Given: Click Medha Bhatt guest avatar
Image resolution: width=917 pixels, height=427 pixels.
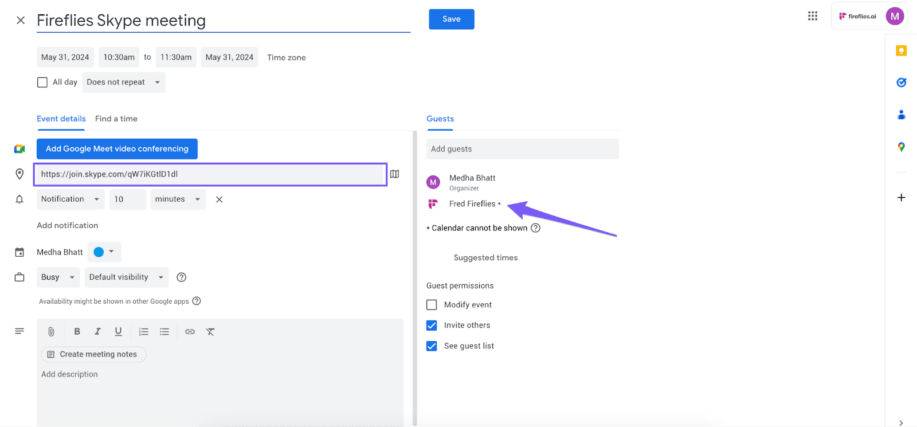Looking at the screenshot, I should [433, 182].
